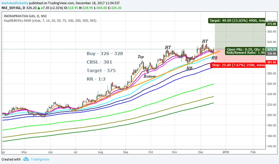279x164 pixels.
Task: Click the TradingView logo icon at bottom
Action: (26, 159)
